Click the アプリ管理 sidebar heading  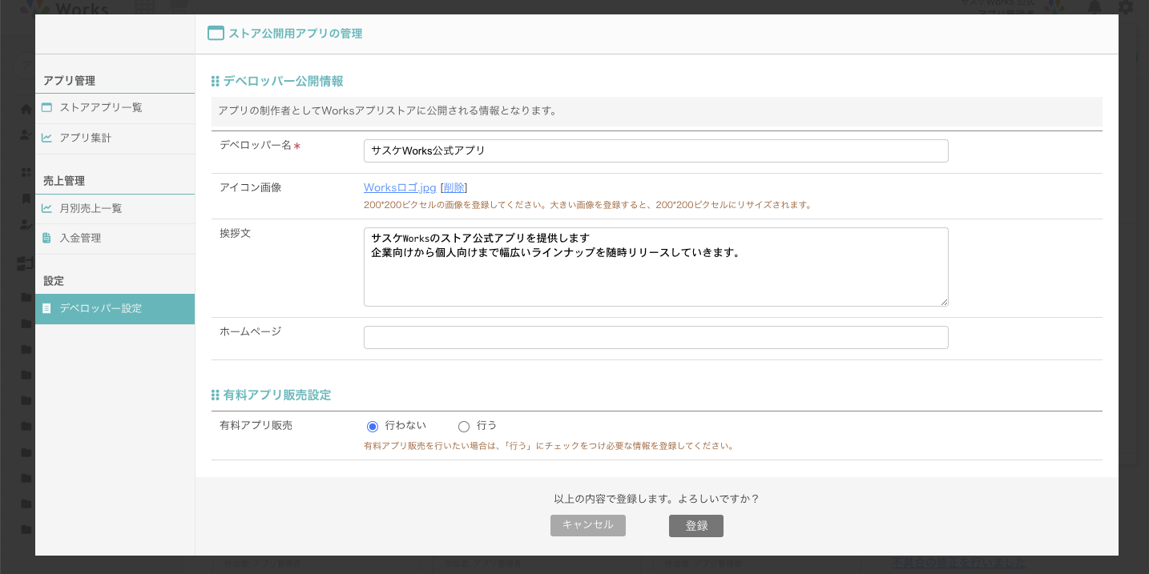coord(69,81)
